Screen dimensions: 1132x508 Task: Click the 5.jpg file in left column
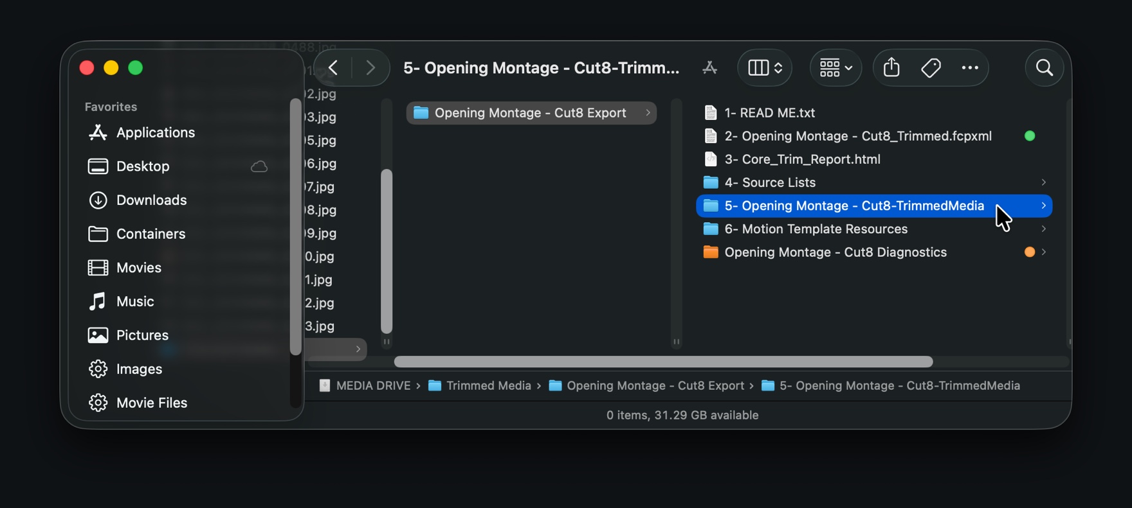click(320, 141)
